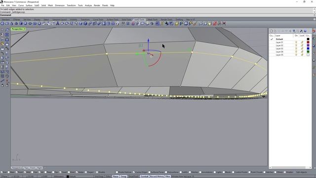Open the Properties panel tab icon
Image resolution: width=316 pixels, height=178 pixels.
[314, 39]
